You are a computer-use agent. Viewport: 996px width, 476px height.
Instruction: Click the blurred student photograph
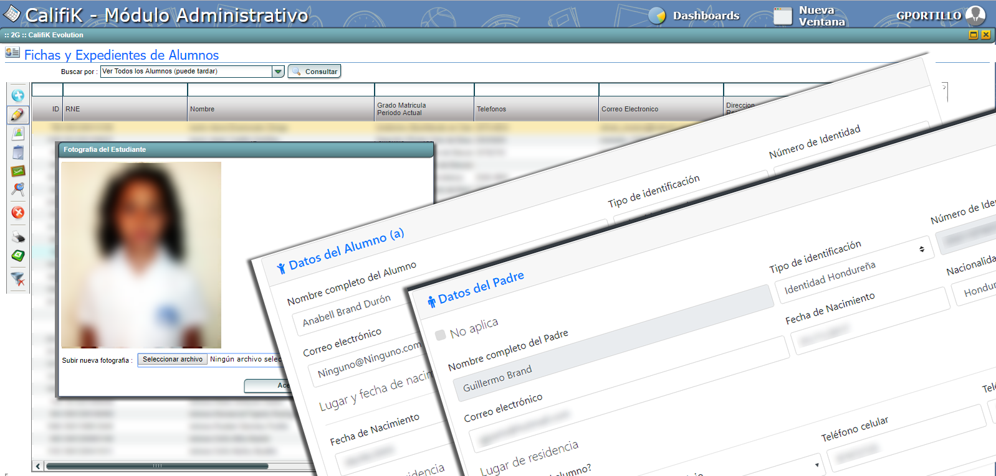(x=141, y=254)
